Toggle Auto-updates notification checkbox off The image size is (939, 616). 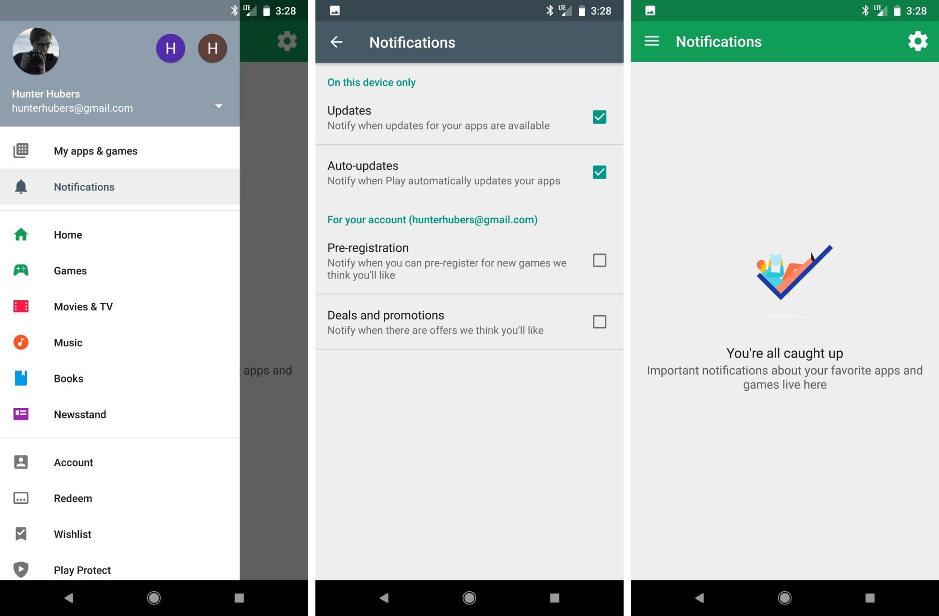598,172
